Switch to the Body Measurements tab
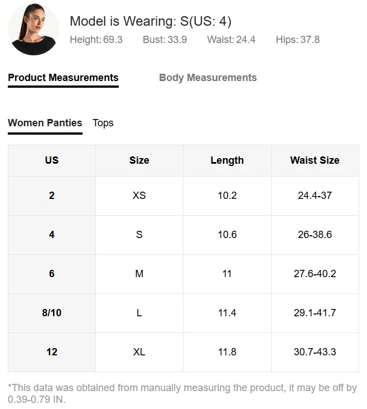 207,78
